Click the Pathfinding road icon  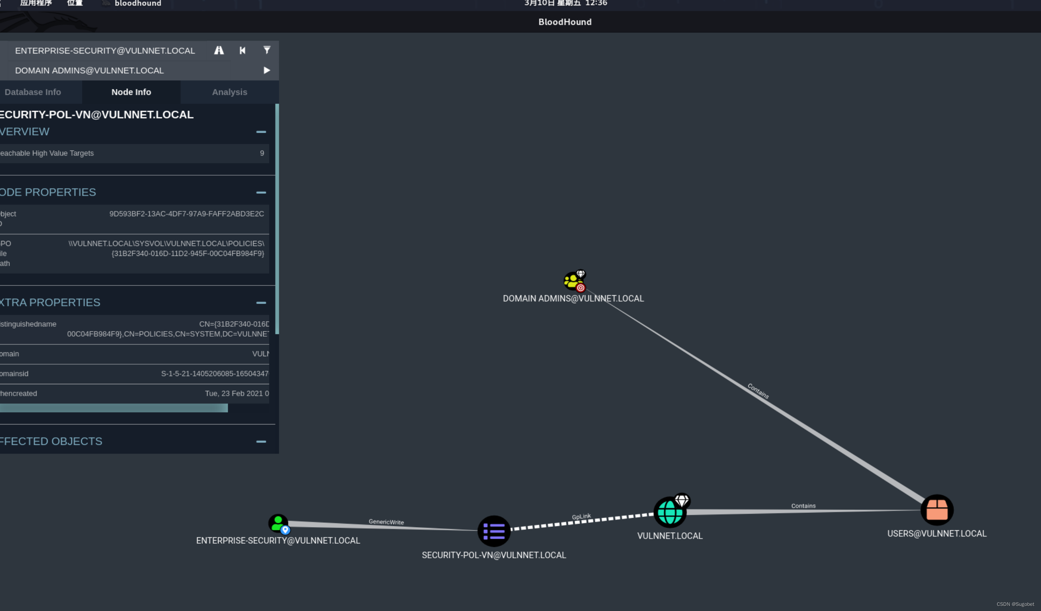tap(219, 50)
